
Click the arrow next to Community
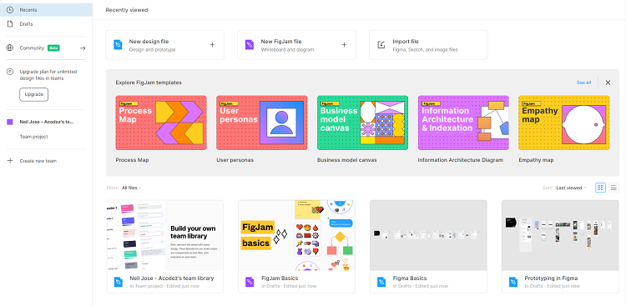[x=83, y=48]
